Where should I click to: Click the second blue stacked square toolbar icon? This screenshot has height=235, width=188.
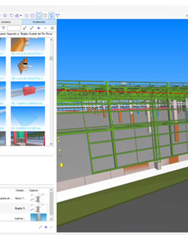click(x=33, y=15)
